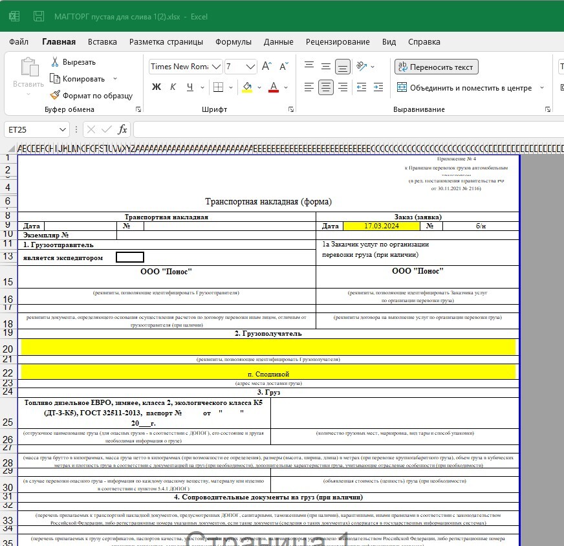
Task: Open font size dropdown showing 7
Action: 250,67
